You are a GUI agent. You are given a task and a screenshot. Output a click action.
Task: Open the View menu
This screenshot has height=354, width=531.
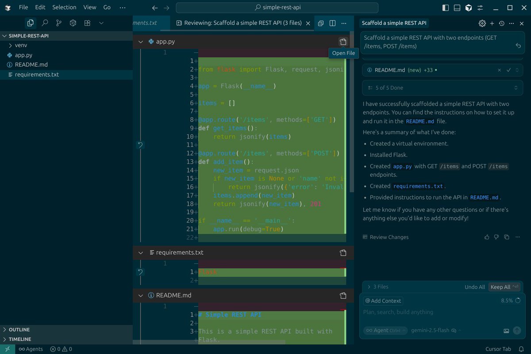pyautogui.click(x=90, y=8)
